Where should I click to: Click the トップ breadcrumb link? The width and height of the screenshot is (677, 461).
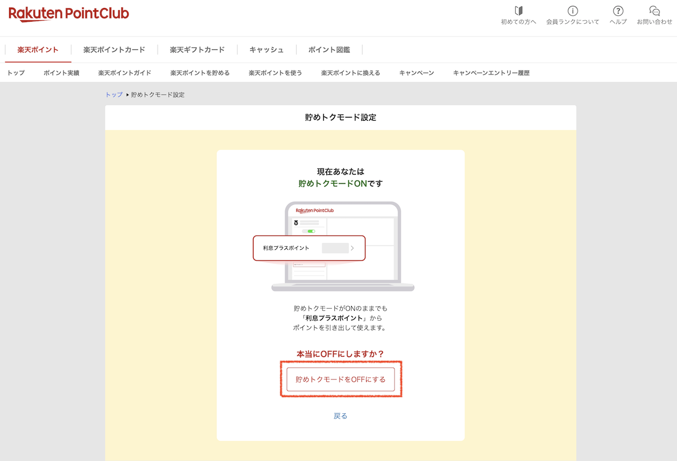click(x=114, y=95)
